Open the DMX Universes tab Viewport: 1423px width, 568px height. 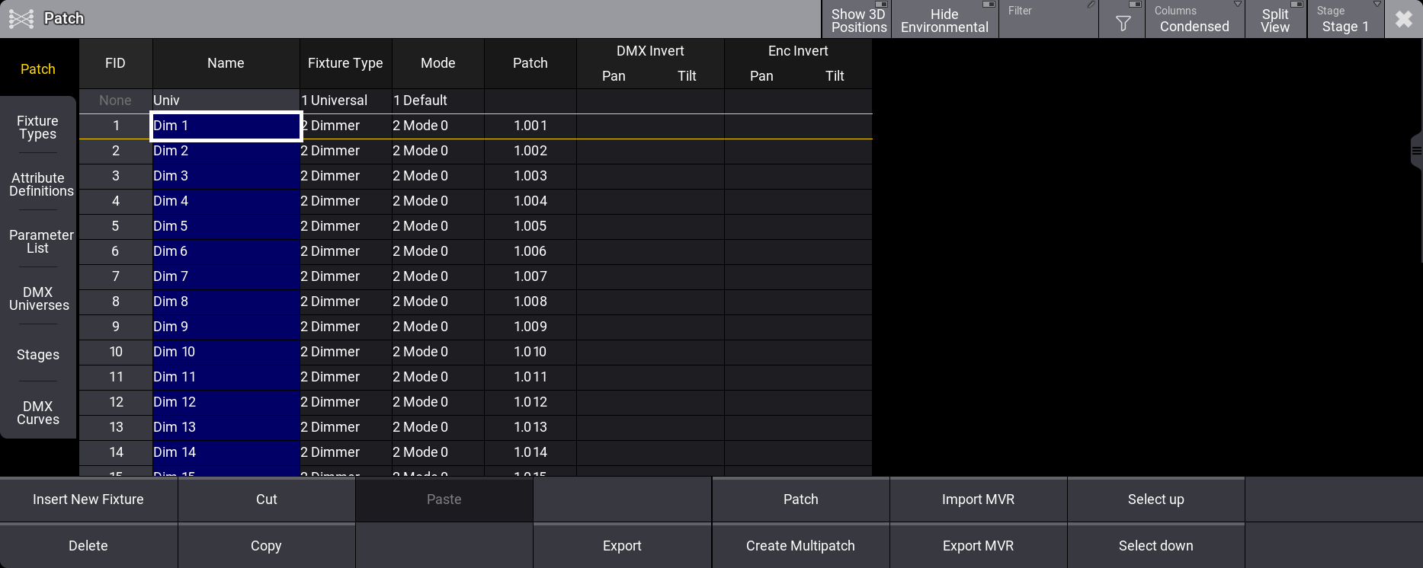(x=38, y=298)
